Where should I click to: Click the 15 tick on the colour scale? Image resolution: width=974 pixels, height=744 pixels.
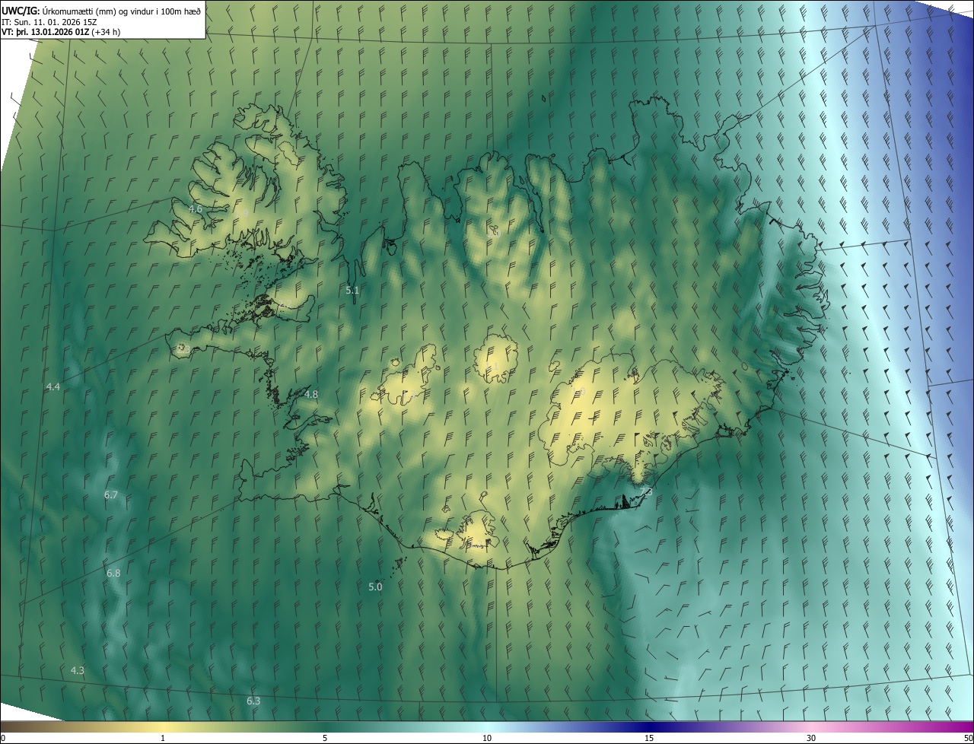point(649,738)
